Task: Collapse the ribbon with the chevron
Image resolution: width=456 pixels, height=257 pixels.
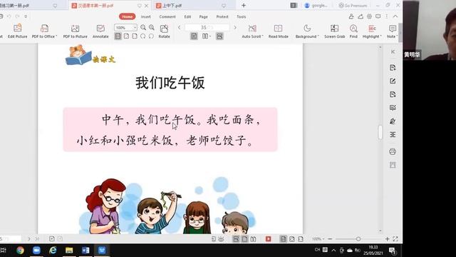Action: pos(395,16)
